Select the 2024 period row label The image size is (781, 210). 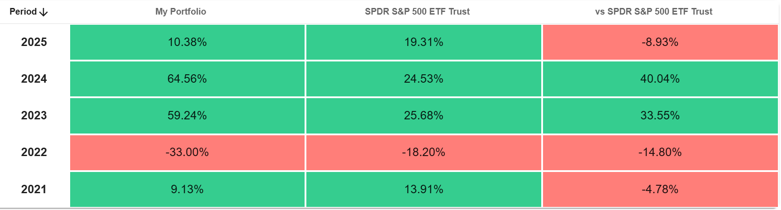click(34, 79)
